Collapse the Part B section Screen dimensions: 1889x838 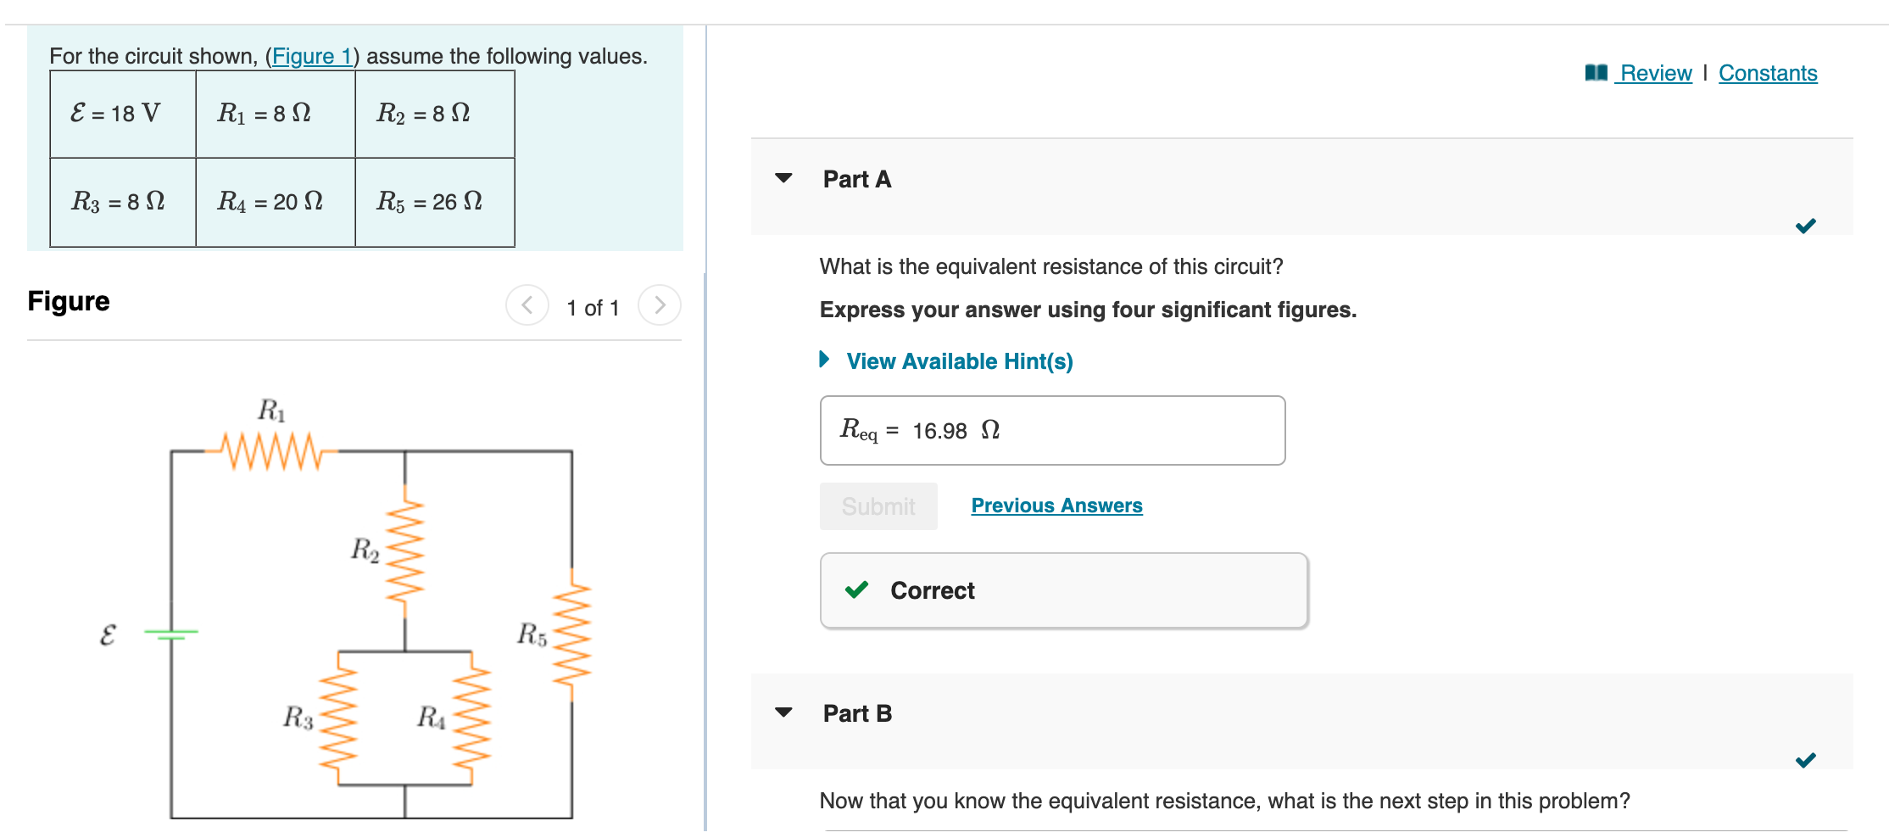point(783,712)
